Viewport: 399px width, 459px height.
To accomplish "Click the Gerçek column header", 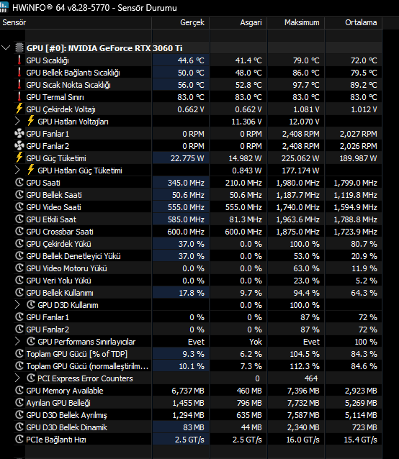I will click(181, 22).
